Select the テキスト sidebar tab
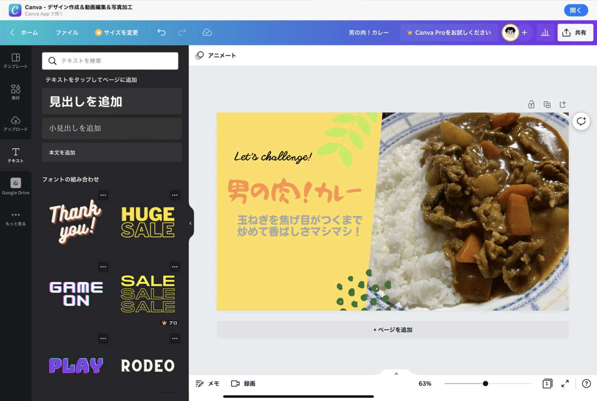This screenshot has height=401, width=597. (15, 155)
